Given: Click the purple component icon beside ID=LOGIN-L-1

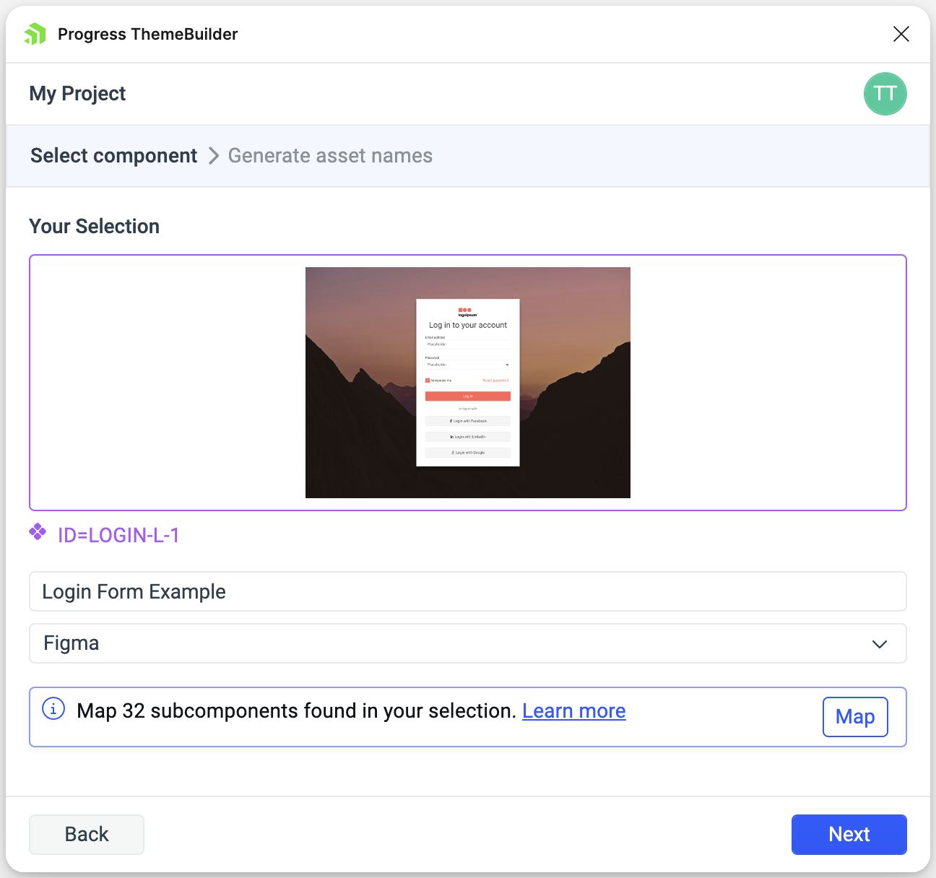Looking at the screenshot, I should click(x=38, y=533).
